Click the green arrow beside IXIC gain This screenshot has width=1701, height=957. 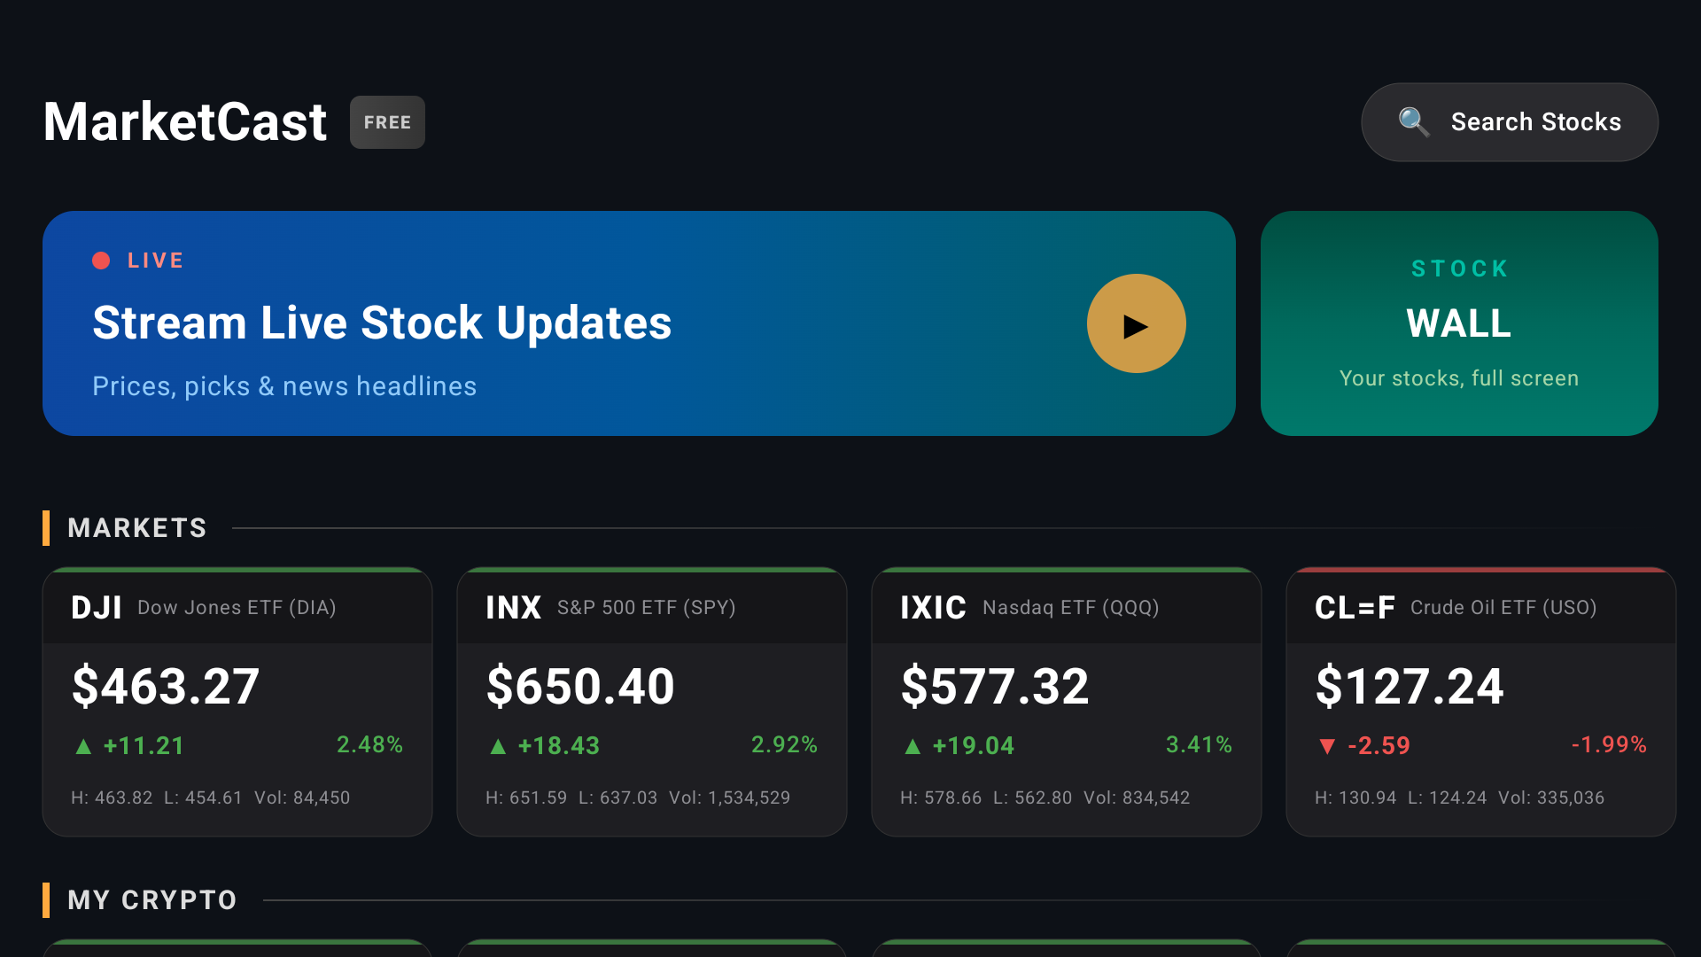(913, 746)
